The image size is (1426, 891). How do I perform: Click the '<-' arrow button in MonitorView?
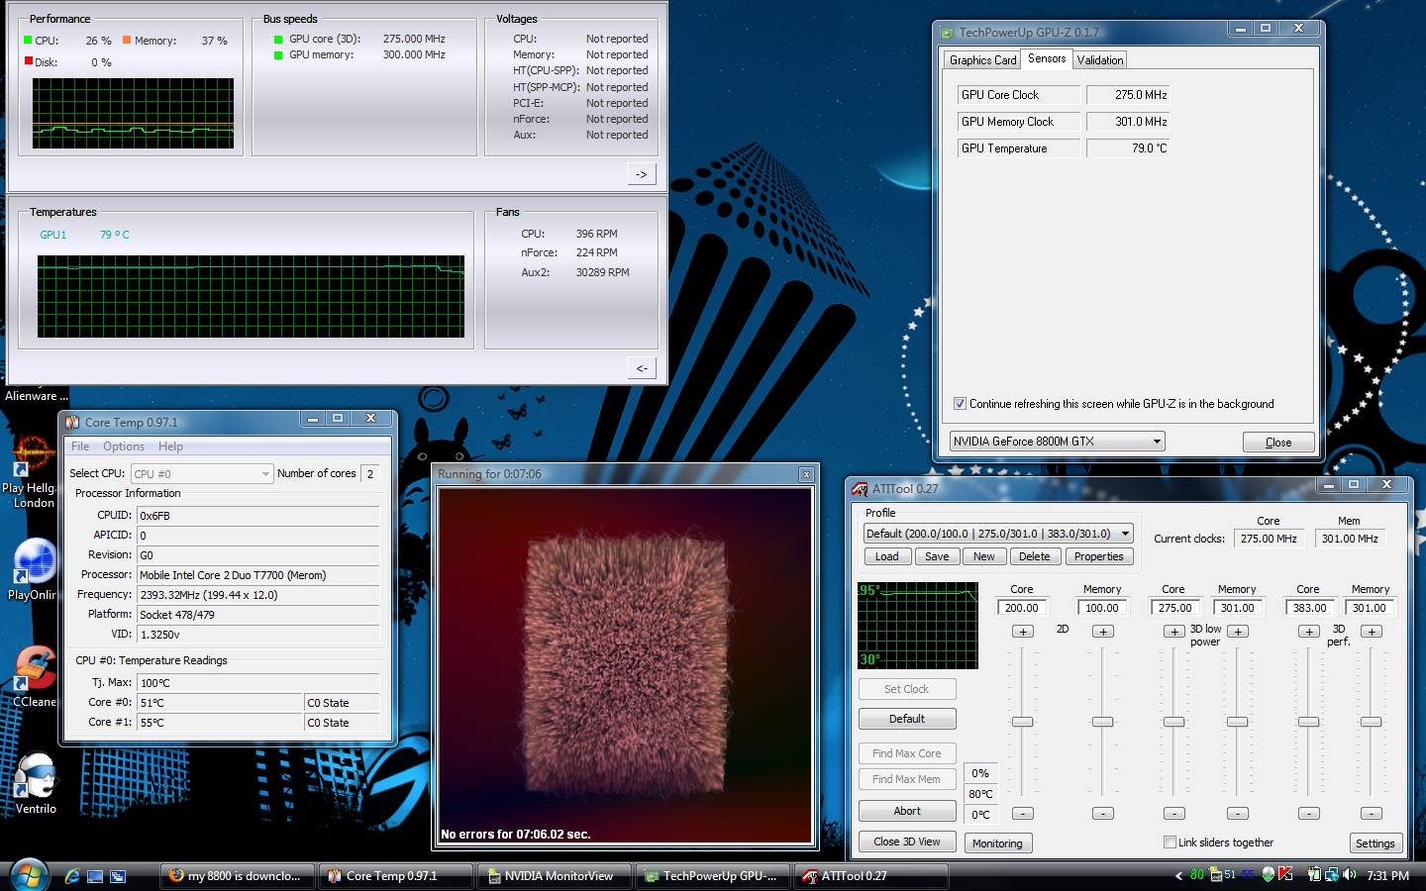[x=642, y=368]
